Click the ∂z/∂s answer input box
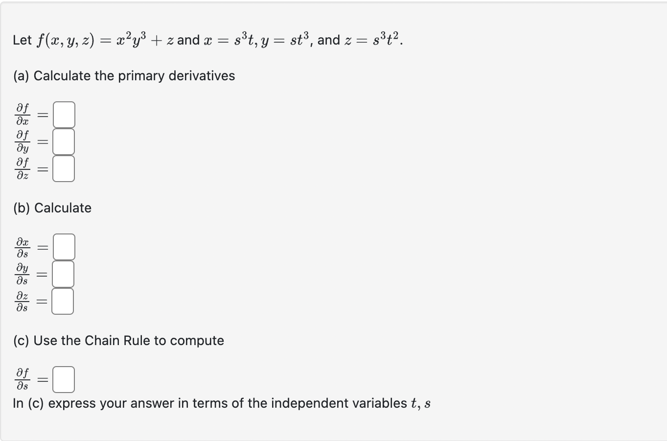The width and height of the screenshot is (667, 441). [63, 301]
